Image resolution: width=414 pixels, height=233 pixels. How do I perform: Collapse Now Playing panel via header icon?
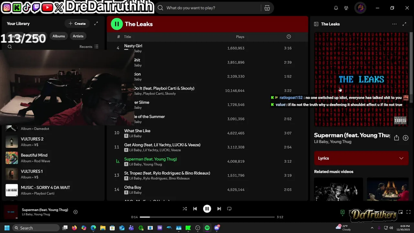click(x=316, y=24)
